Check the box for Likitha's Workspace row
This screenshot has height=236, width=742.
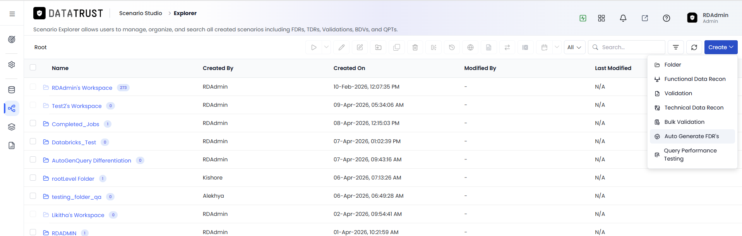pyautogui.click(x=33, y=214)
